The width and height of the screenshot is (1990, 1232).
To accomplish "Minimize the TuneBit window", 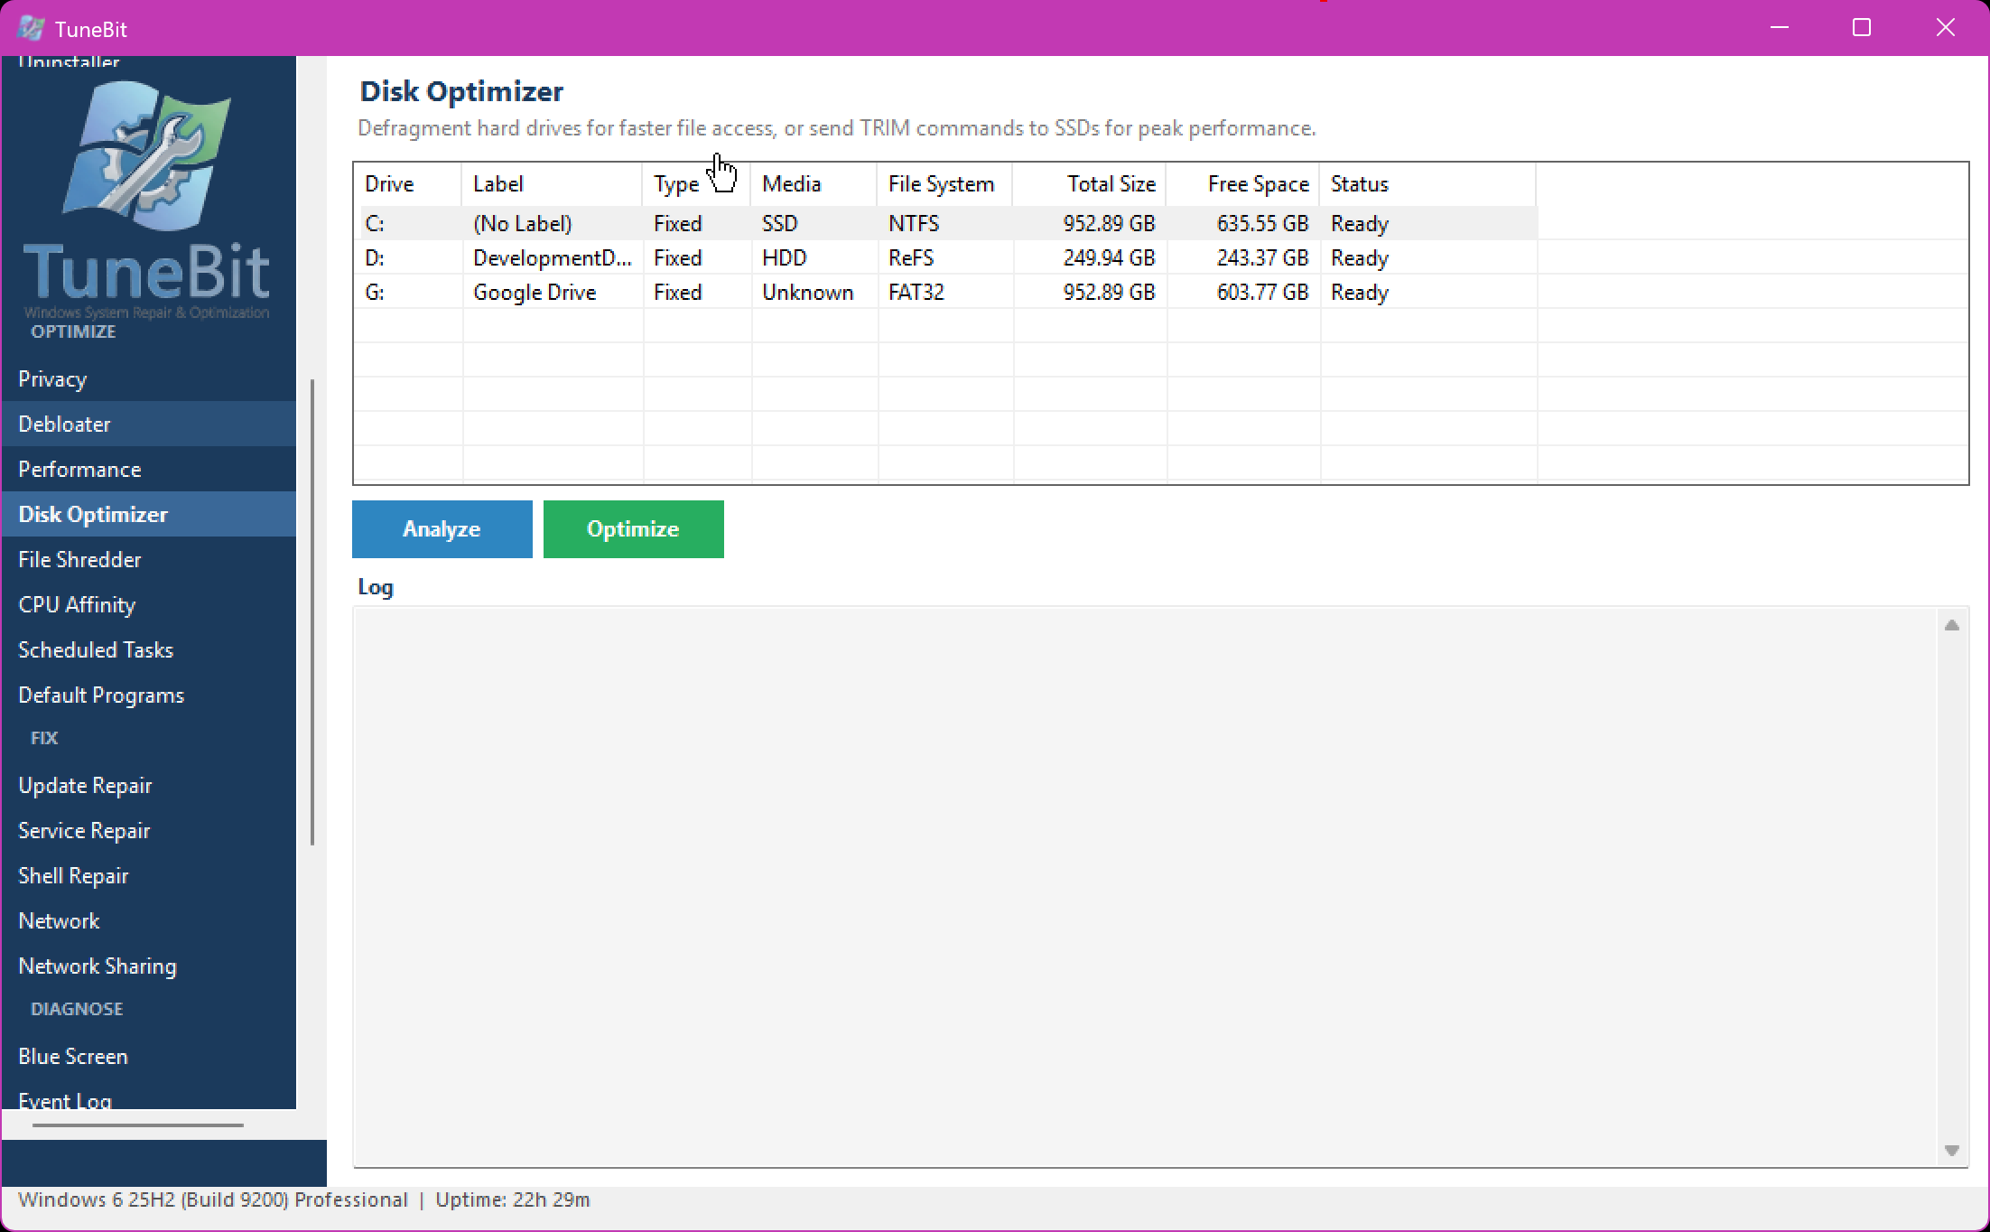I will (x=1780, y=28).
